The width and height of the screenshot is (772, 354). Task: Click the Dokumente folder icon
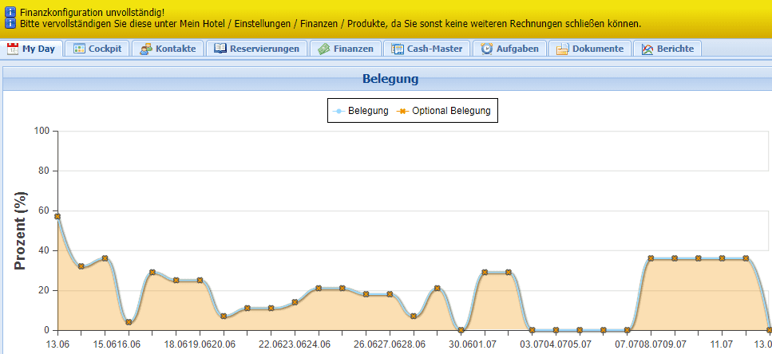563,49
